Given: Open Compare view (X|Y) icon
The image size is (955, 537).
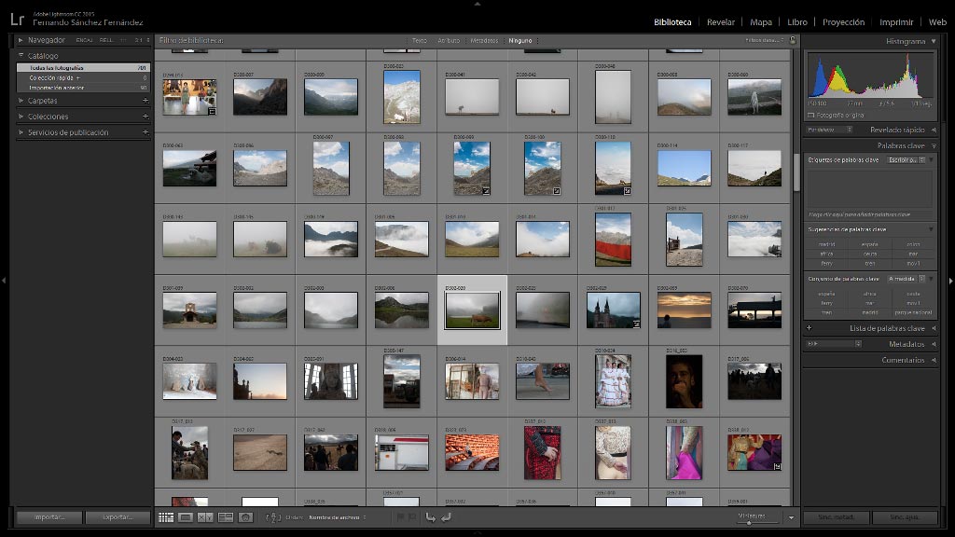Looking at the screenshot, I should [205, 517].
